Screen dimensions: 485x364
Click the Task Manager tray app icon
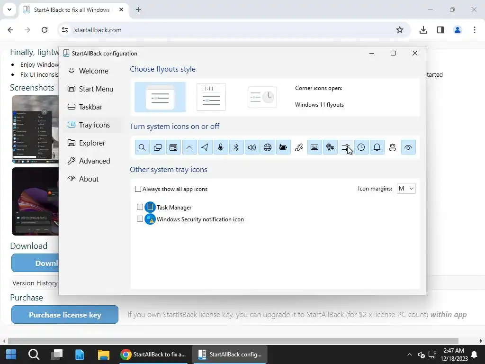click(x=150, y=207)
